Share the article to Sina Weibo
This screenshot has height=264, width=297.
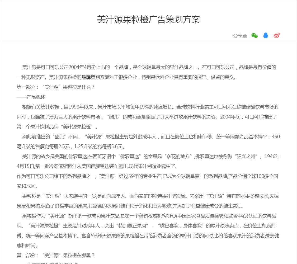coord(277,35)
